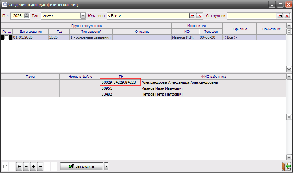Screen dimensions: 293x173
Task: Toggle the Гот... checkbox in first row
Action: pyautogui.click(x=7, y=37)
